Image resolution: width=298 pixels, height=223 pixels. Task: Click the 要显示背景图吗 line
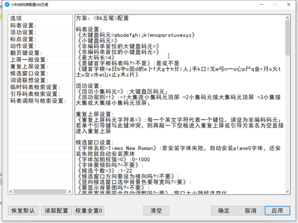(113, 188)
